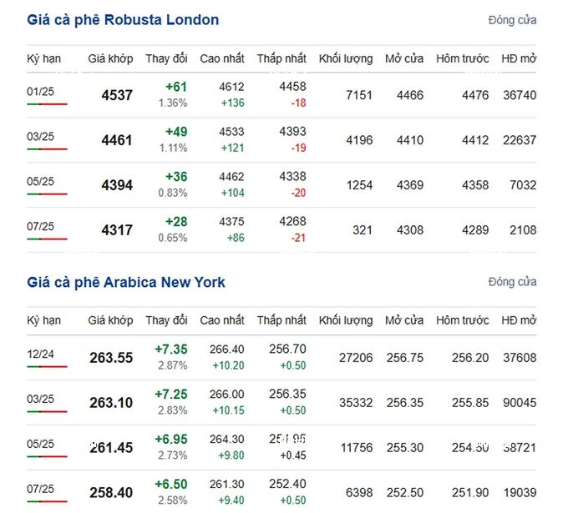Click Giá khớp column header in Robusta table
The width and height of the screenshot is (568, 513).
coord(110,58)
